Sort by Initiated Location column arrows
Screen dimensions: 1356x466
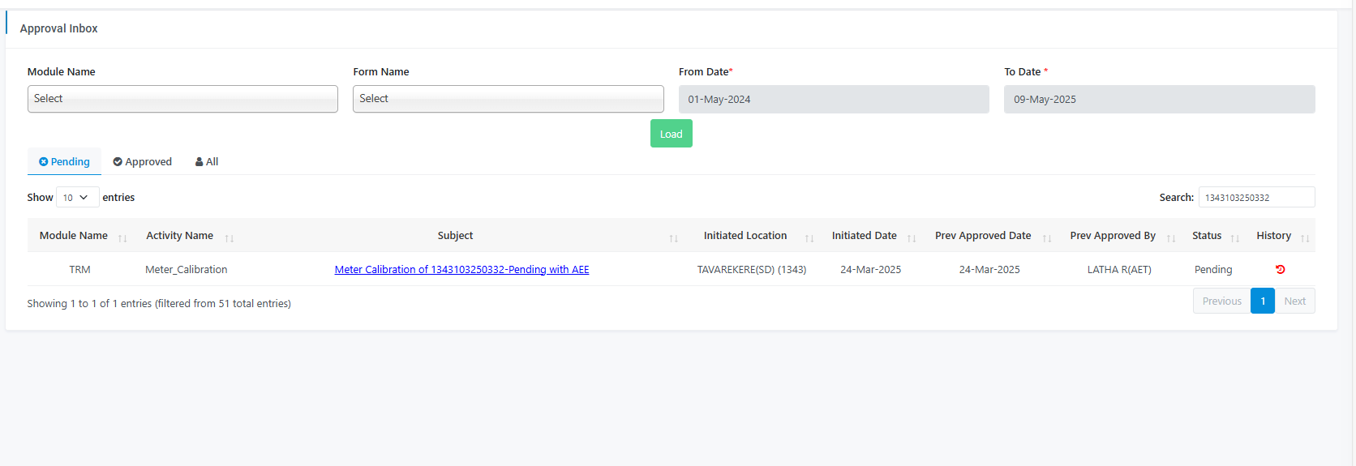(x=809, y=238)
